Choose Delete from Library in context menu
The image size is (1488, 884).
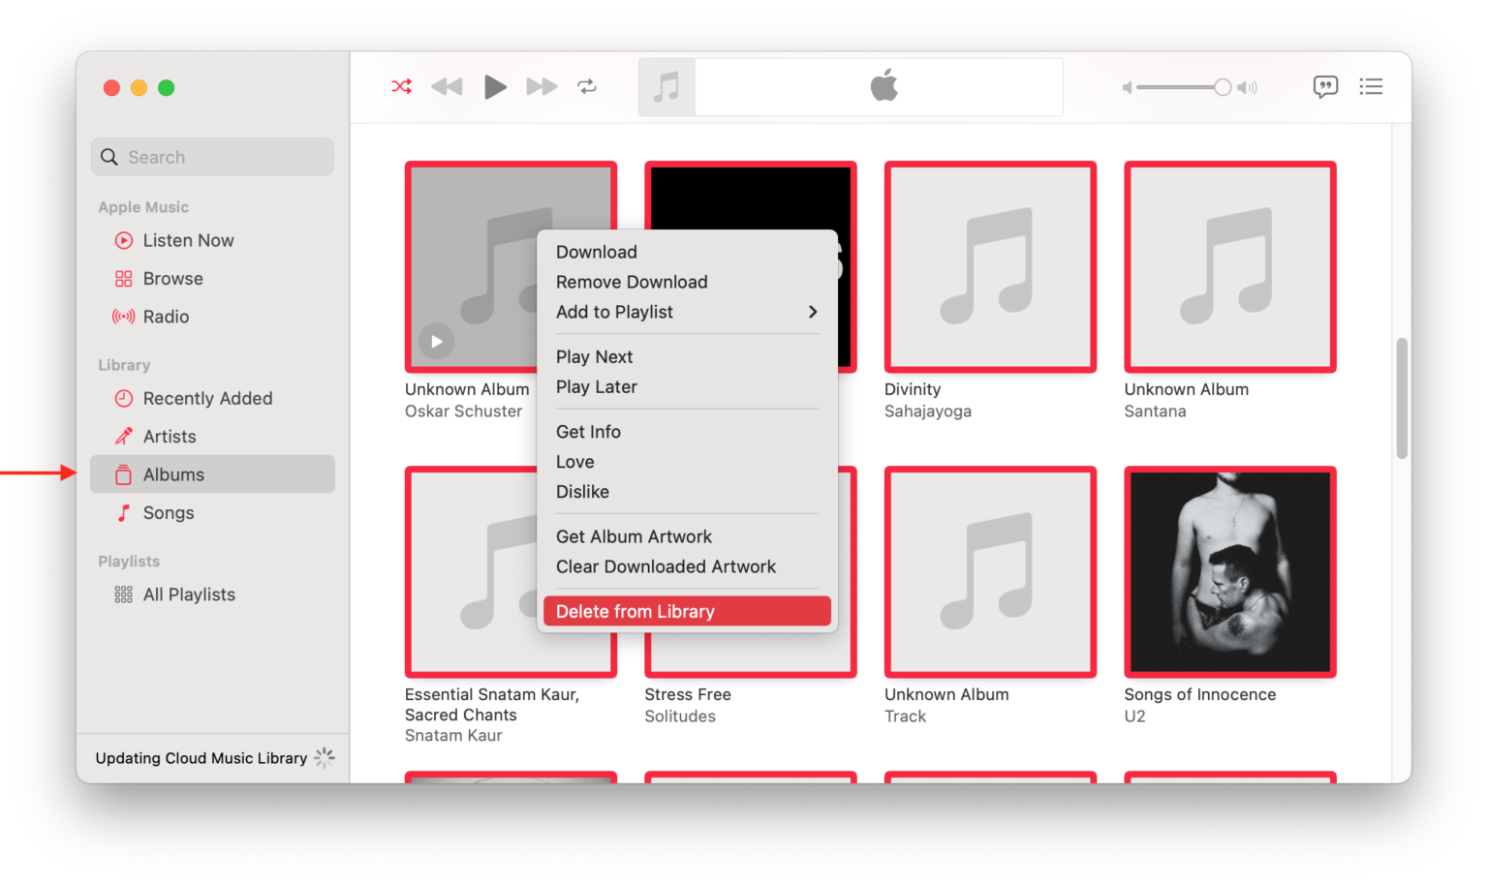tap(635, 611)
